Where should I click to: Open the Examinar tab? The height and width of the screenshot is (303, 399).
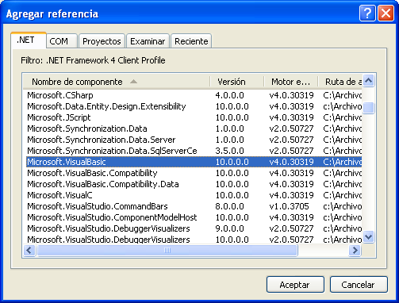pos(148,41)
